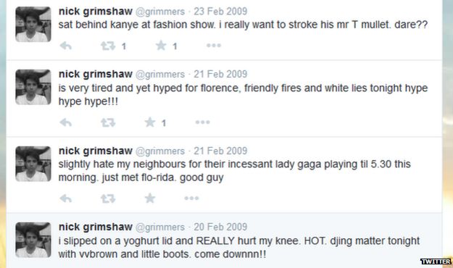Click nick grimshaw name on Kanye tweet
This screenshot has height=268, width=453.
click(96, 12)
